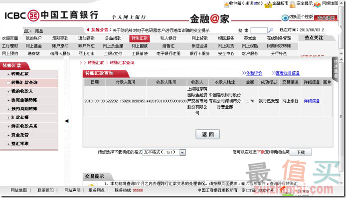Click the 安全提示 lock icon
The width and height of the screenshot is (346, 198).
pyautogui.click(x=293, y=4)
